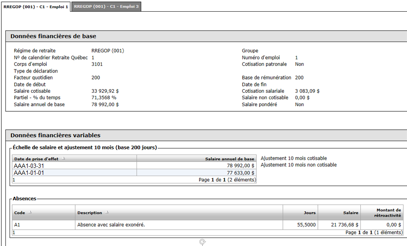Click the sort arrow beside Code header

click(30, 212)
